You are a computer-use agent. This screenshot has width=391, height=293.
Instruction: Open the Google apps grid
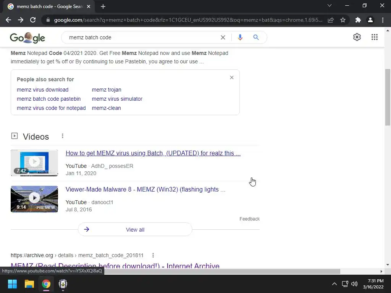click(374, 37)
